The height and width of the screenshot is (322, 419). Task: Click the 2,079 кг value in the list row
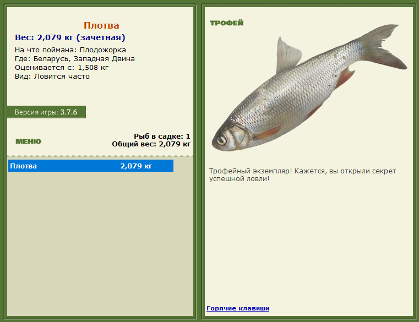point(136,166)
